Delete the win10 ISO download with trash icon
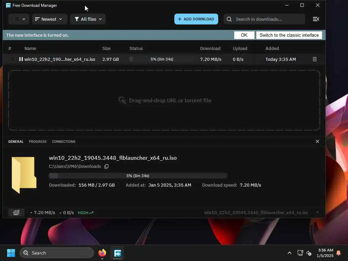This screenshot has width=348, height=261. [x=314, y=59]
